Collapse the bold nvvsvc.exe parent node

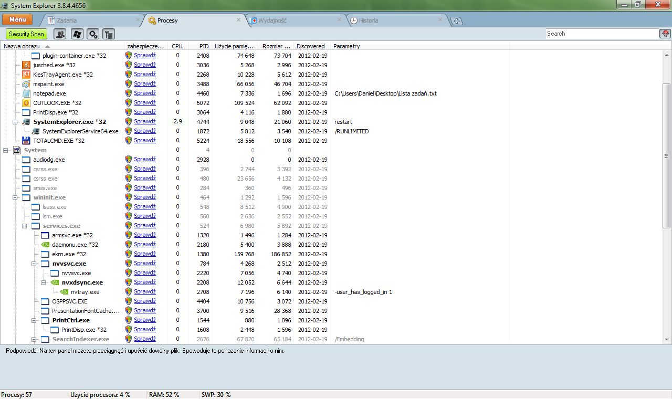[x=34, y=264]
